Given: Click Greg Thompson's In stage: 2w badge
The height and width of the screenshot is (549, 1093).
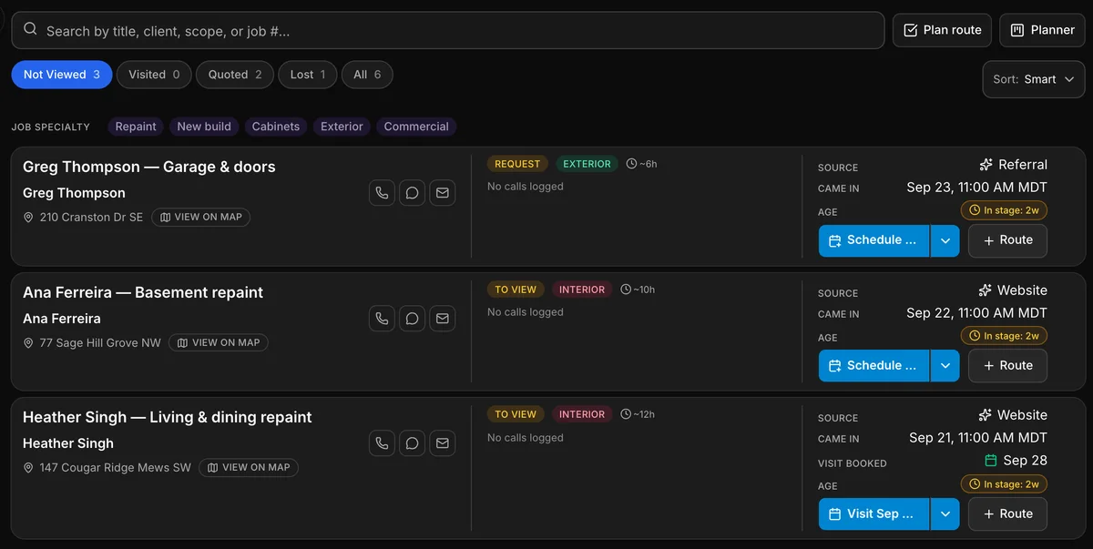Looking at the screenshot, I should coord(1004,210).
